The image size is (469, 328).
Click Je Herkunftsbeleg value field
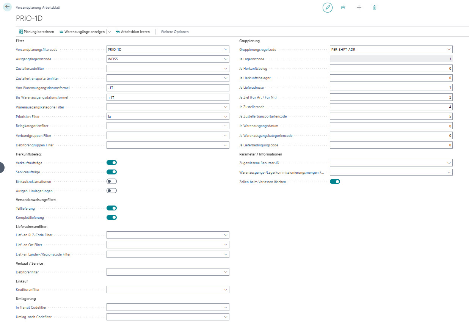click(x=391, y=68)
